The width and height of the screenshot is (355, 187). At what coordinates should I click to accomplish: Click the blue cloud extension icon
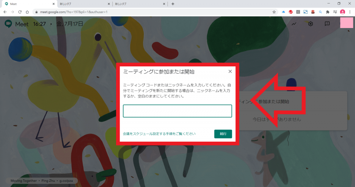tap(283, 12)
